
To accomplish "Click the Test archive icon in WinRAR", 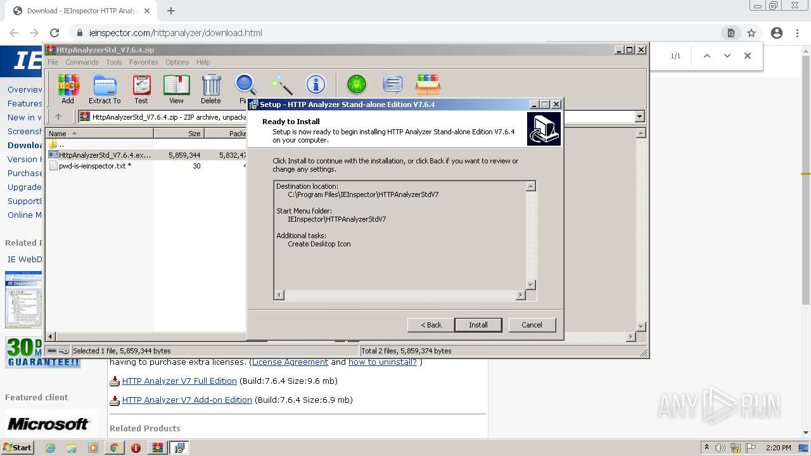I will [x=141, y=89].
